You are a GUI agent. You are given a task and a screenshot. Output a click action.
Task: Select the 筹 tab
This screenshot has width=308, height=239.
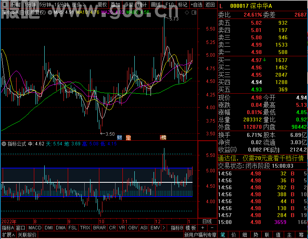pyautogui.click(x=301, y=235)
